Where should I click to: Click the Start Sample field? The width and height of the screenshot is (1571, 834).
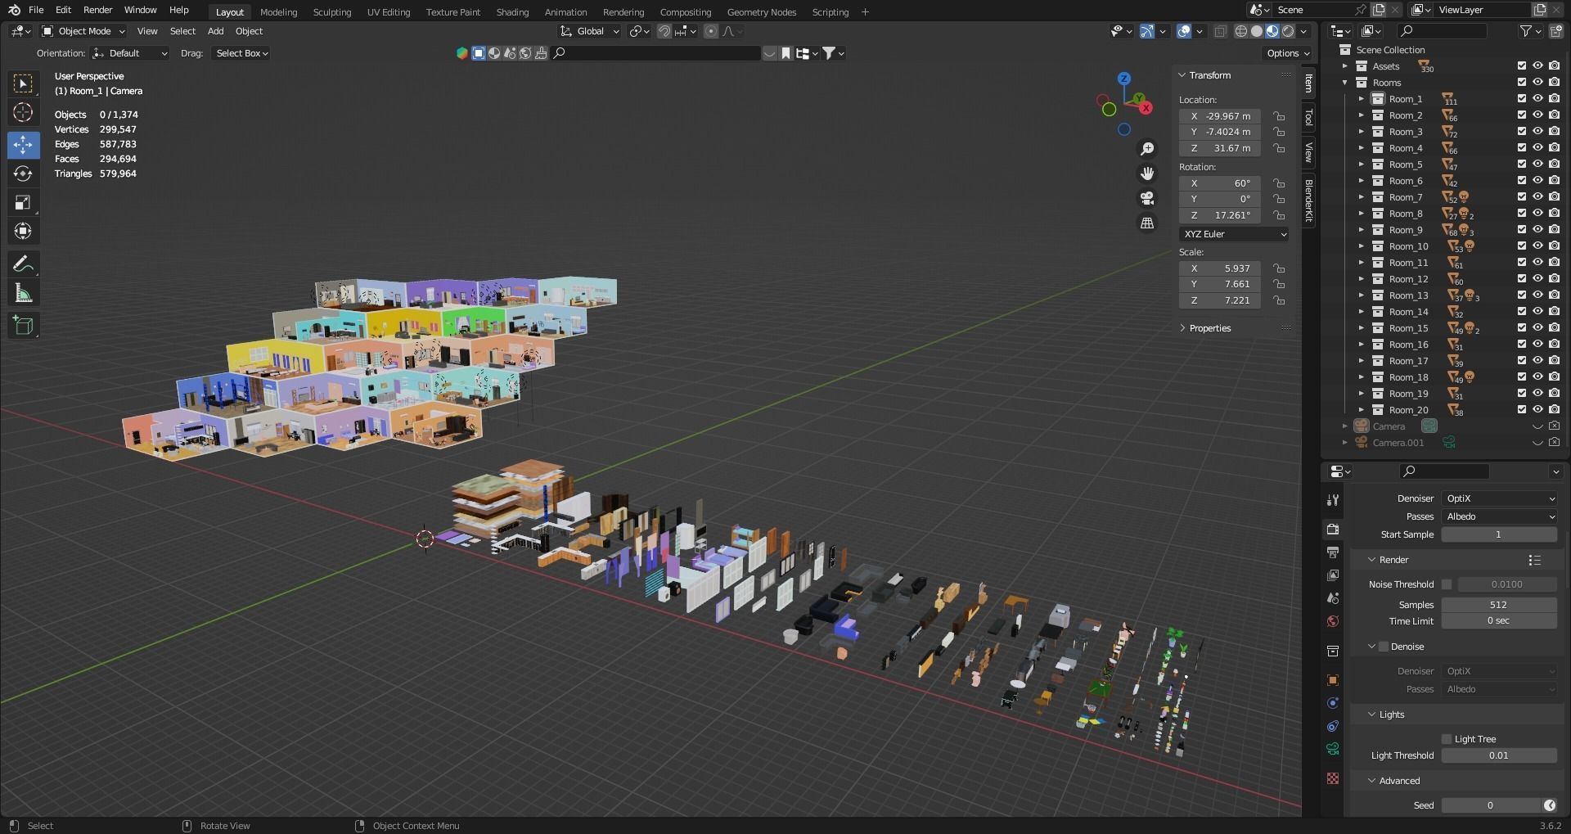(x=1499, y=534)
